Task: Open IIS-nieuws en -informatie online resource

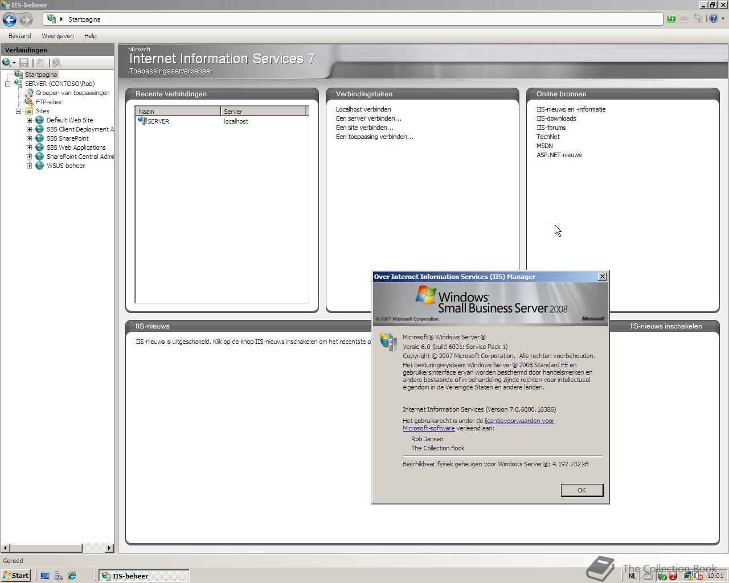Action: pos(571,109)
